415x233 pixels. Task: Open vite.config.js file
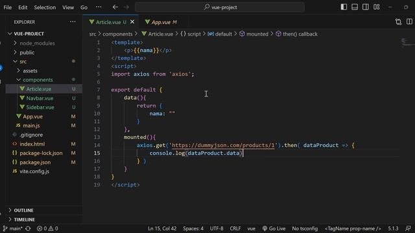pos(43,171)
